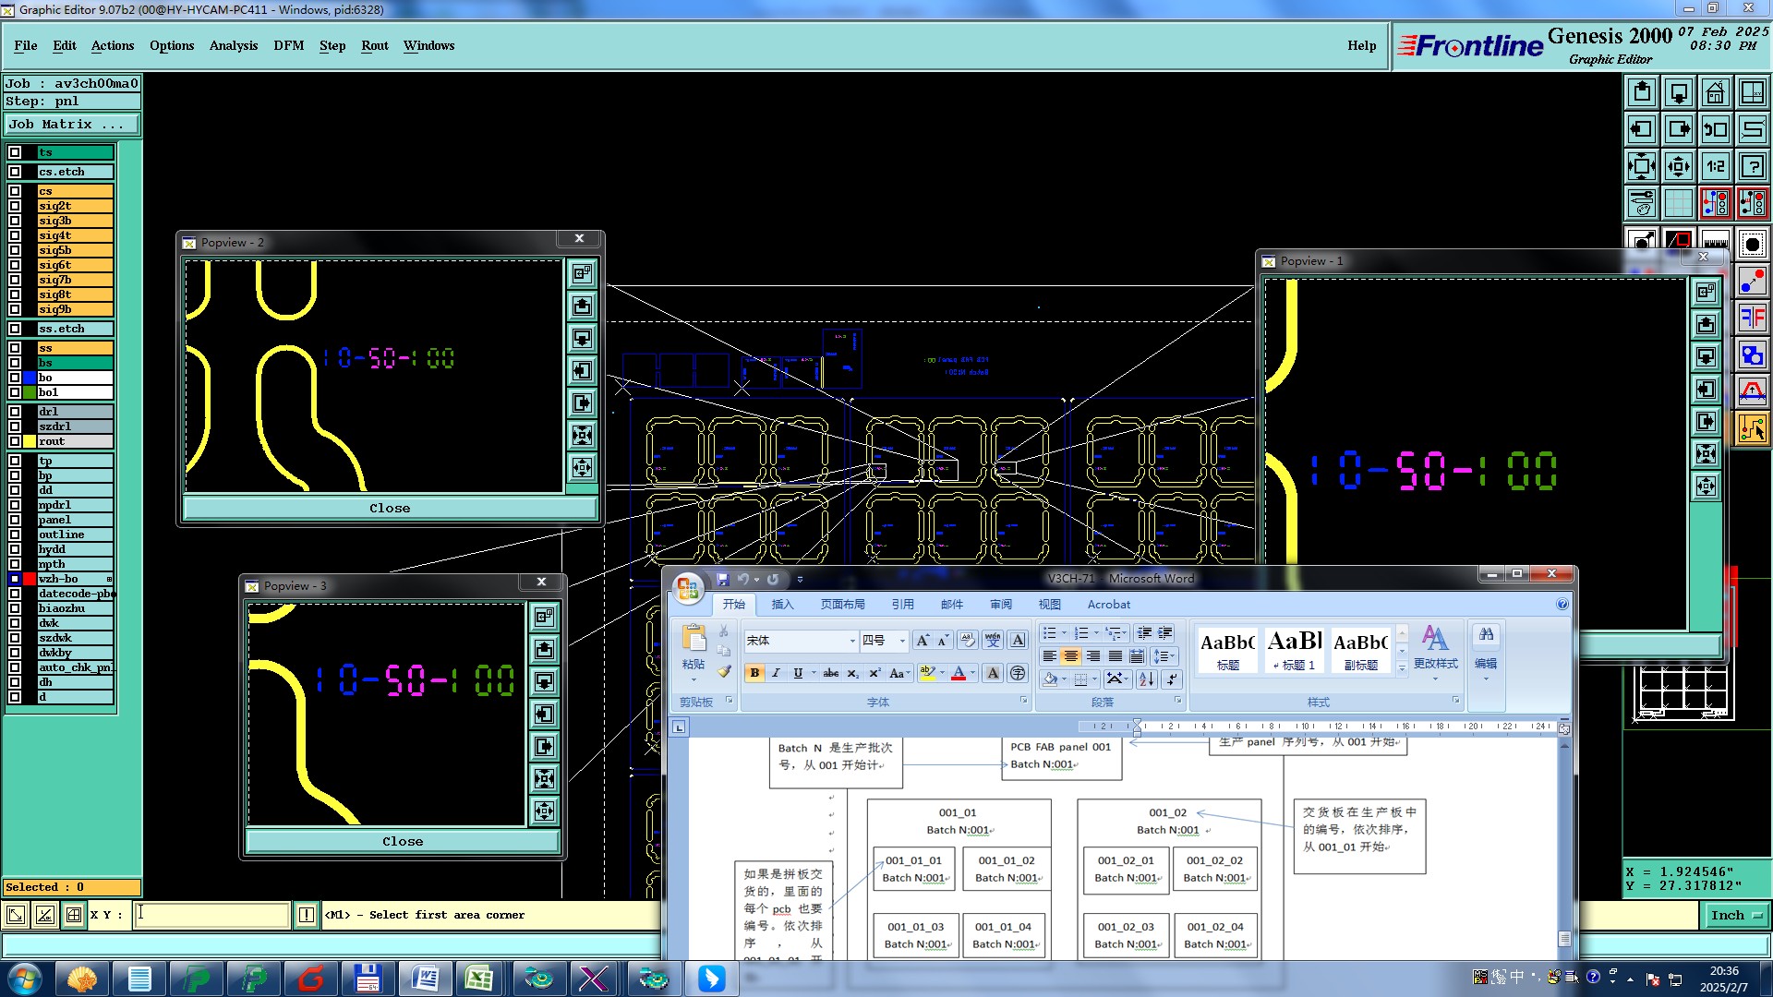The image size is (1773, 997).
Task: Click the Bold button in Word ribbon
Action: (754, 673)
